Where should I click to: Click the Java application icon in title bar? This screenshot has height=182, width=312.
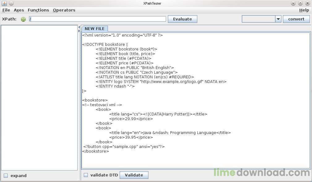[4, 3]
